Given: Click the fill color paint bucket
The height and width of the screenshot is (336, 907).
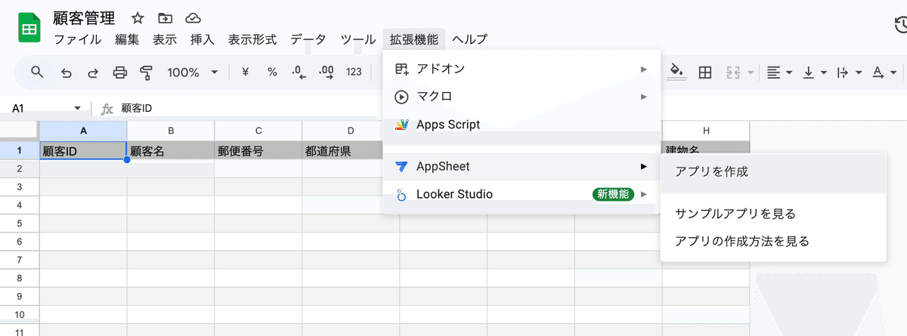Looking at the screenshot, I should pyautogui.click(x=677, y=72).
